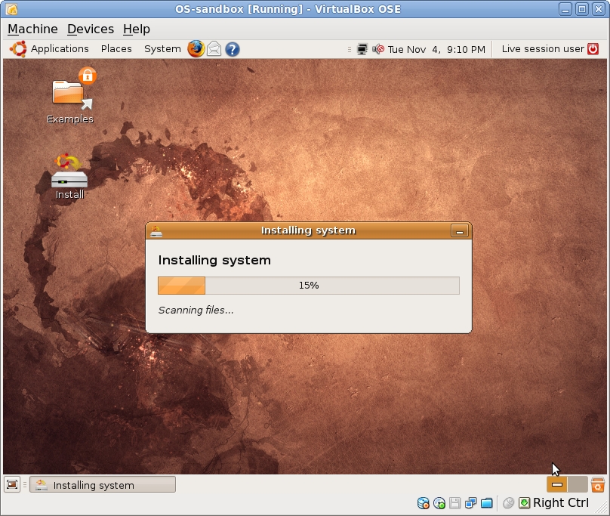Click the CD/DVD drive status icon
The image size is (610, 516).
[439, 503]
